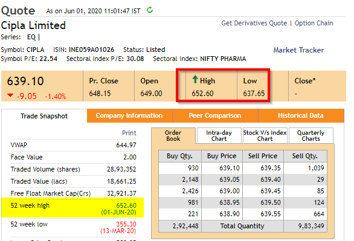Click the ISIN code INE059A01026
Screen dimensions: 354x241
pyautogui.click(x=91, y=50)
